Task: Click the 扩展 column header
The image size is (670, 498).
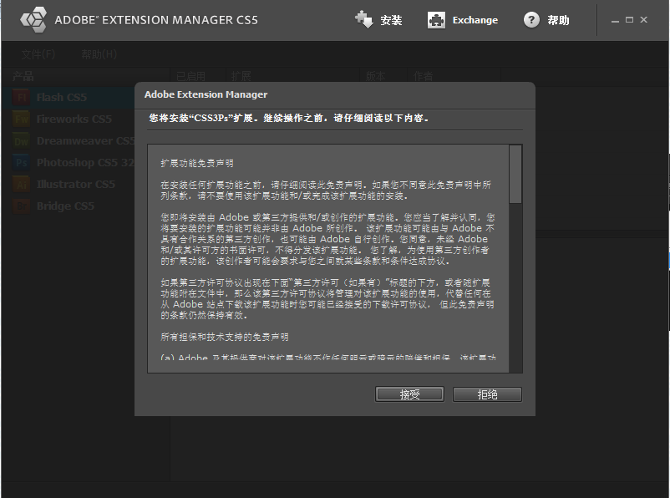Action: [x=240, y=76]
